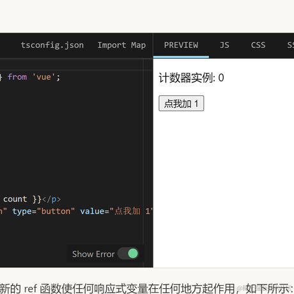Click the 点我加 1 button in preview
This screenshot has width=294, height=294.
(x=182, y=104)
